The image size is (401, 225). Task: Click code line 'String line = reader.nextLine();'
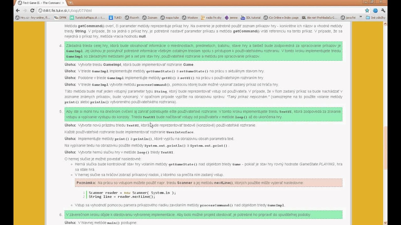(122, 197)
